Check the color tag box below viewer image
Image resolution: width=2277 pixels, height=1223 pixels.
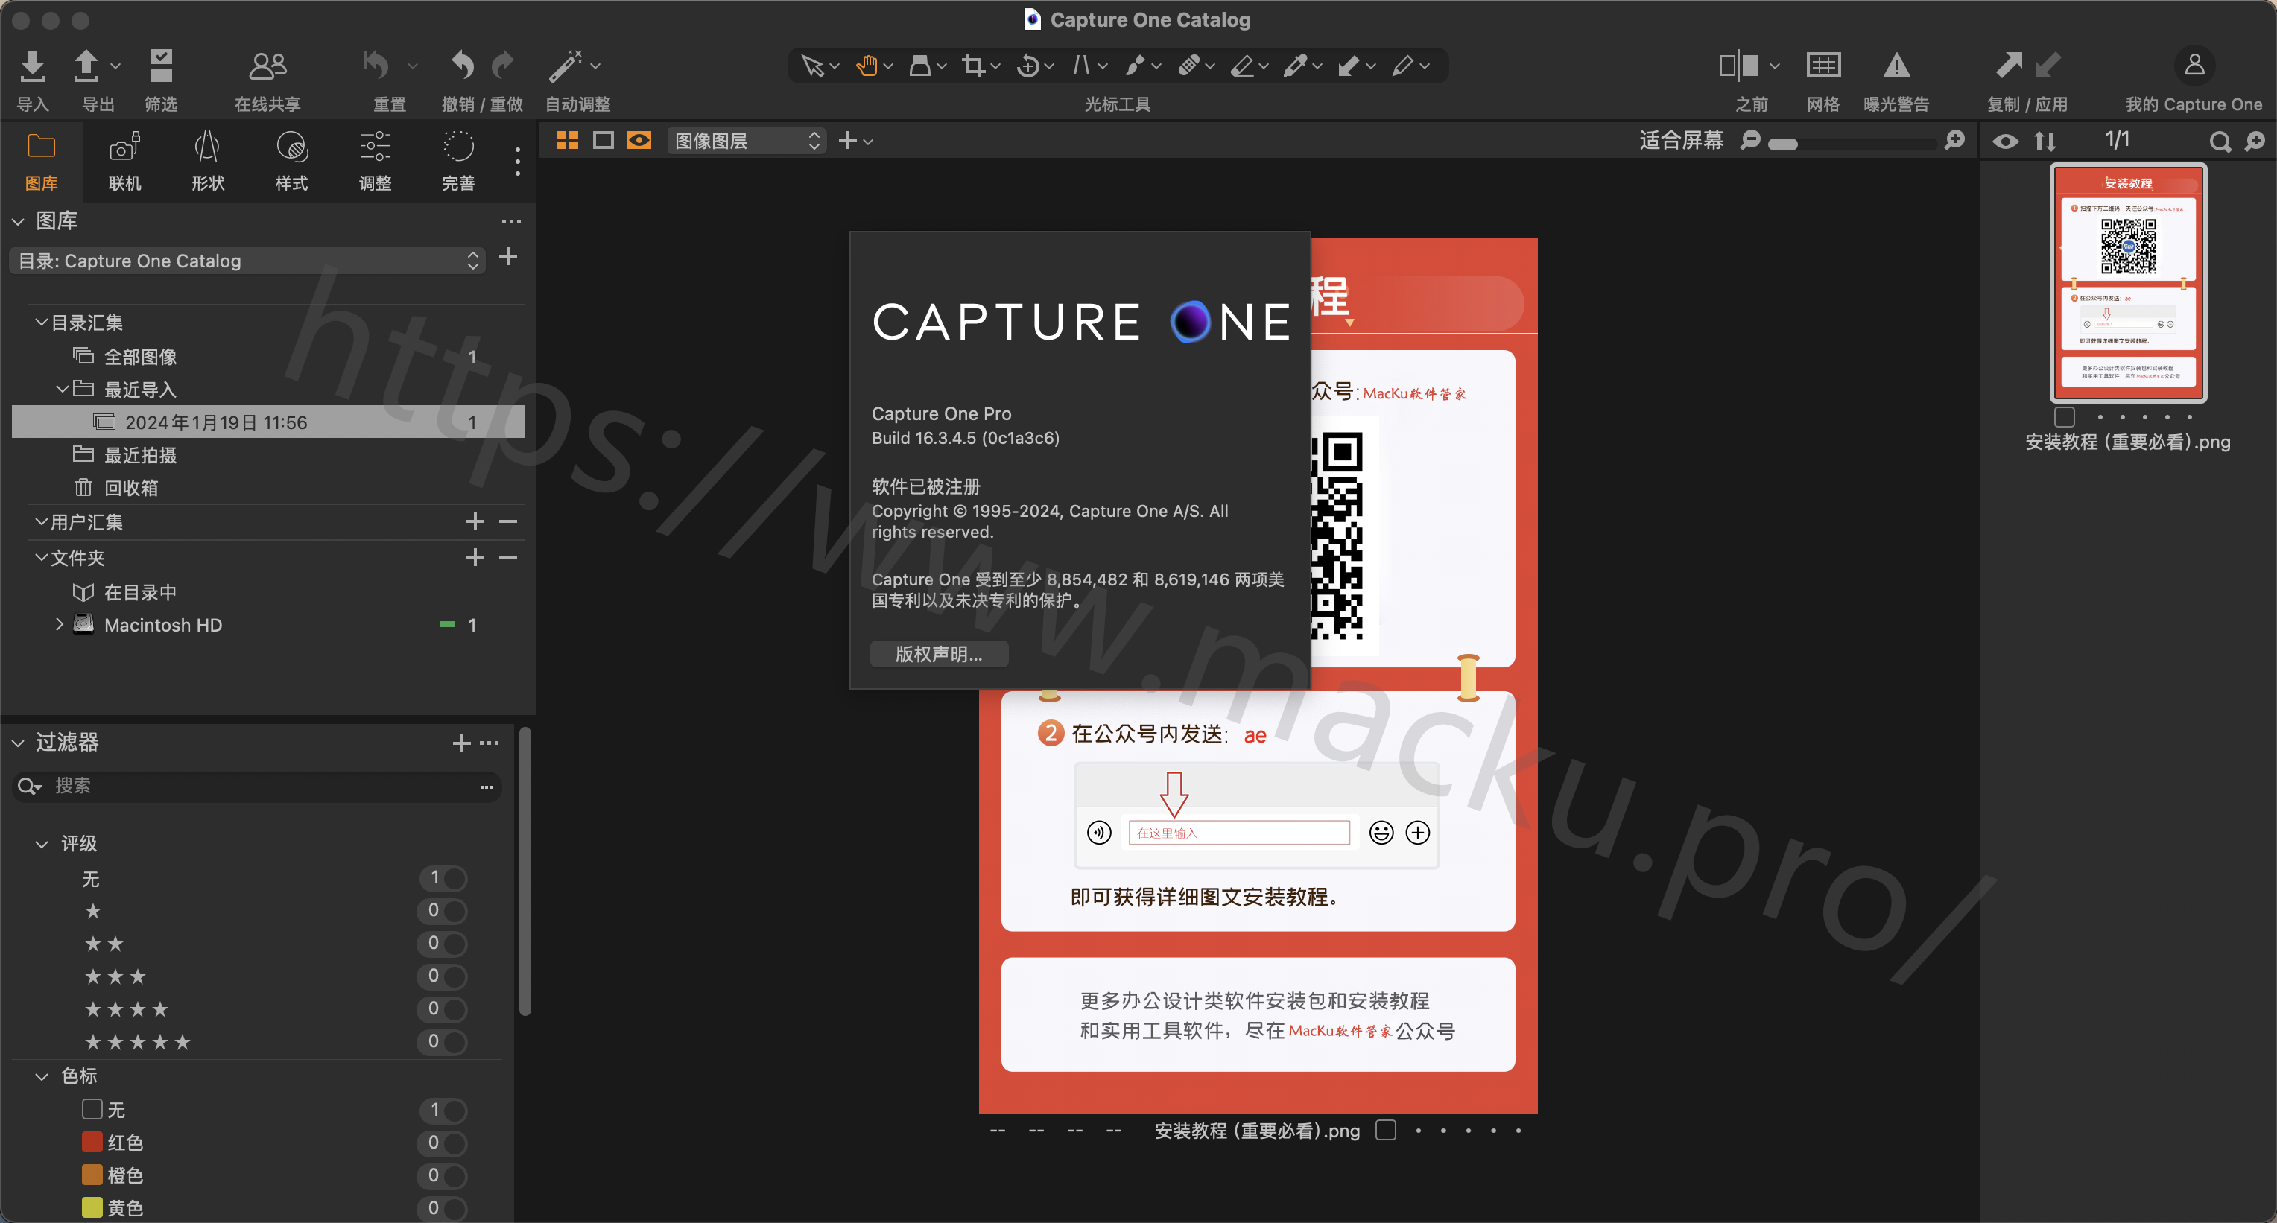pyautogui.click(x=1385, y=1130)
